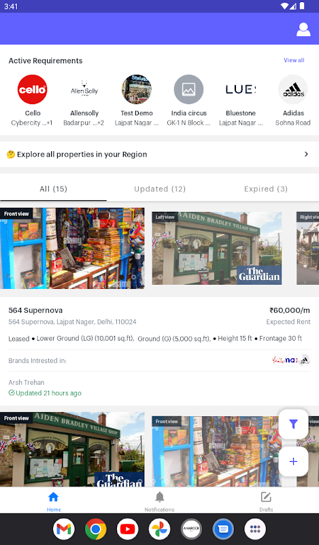Open the Adidas requirement logo
The height and width of the screenshot is (545, 319).
point(293,89)
